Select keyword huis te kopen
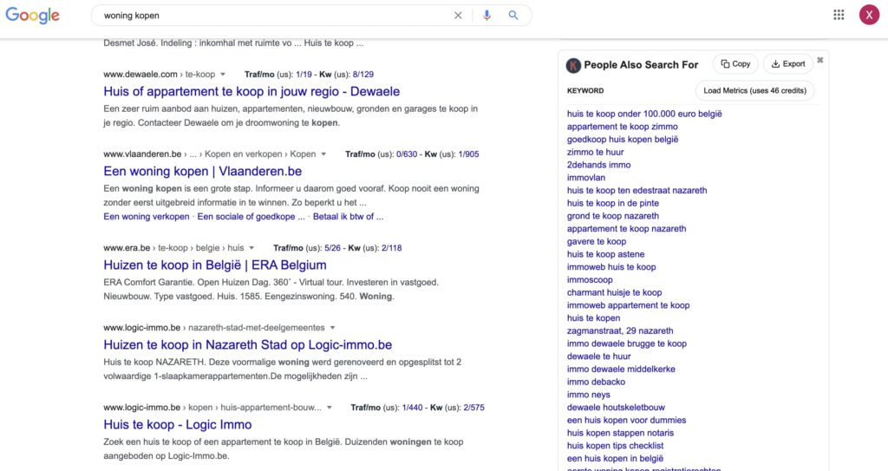 point(593,318)
